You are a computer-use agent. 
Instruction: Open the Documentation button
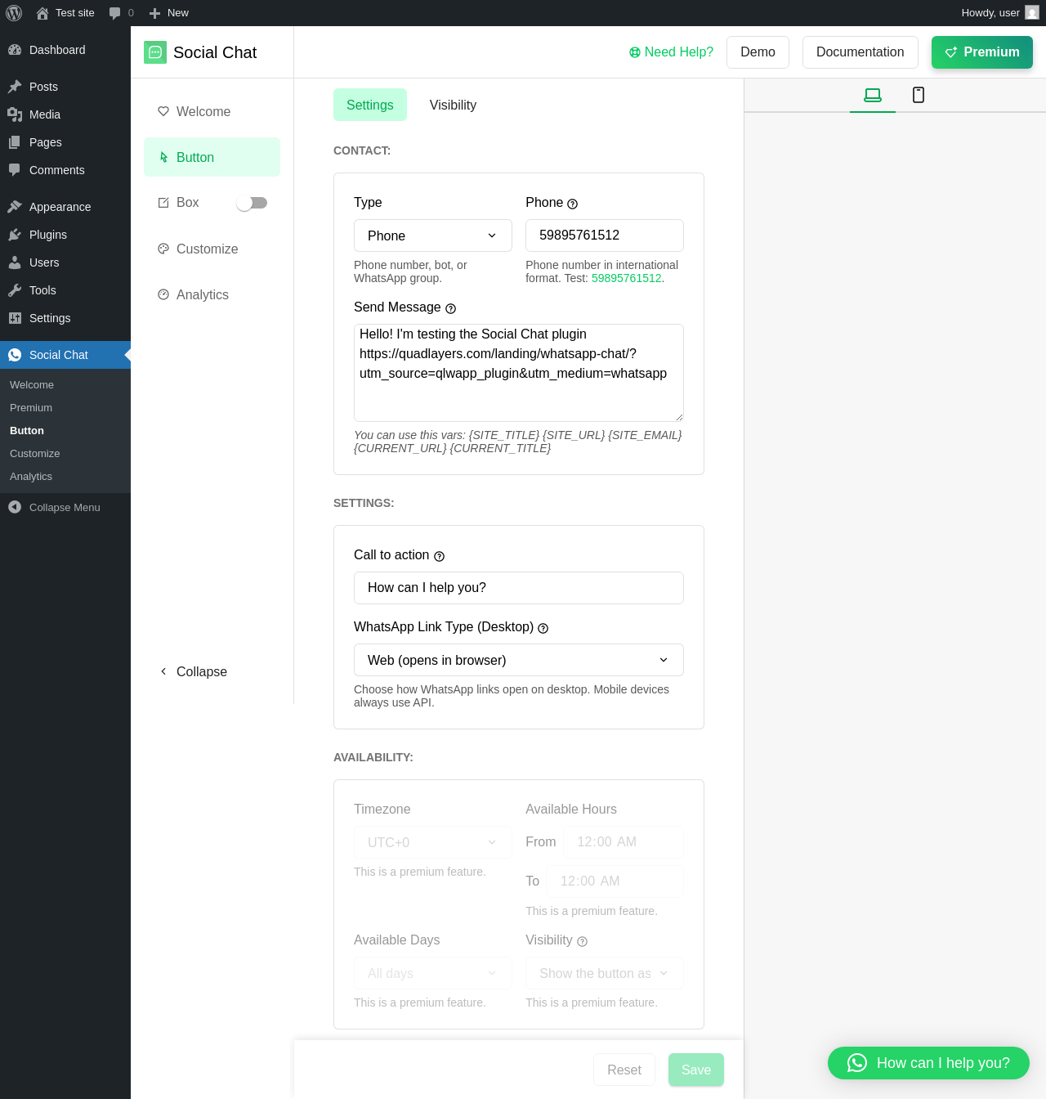point(860,52)
